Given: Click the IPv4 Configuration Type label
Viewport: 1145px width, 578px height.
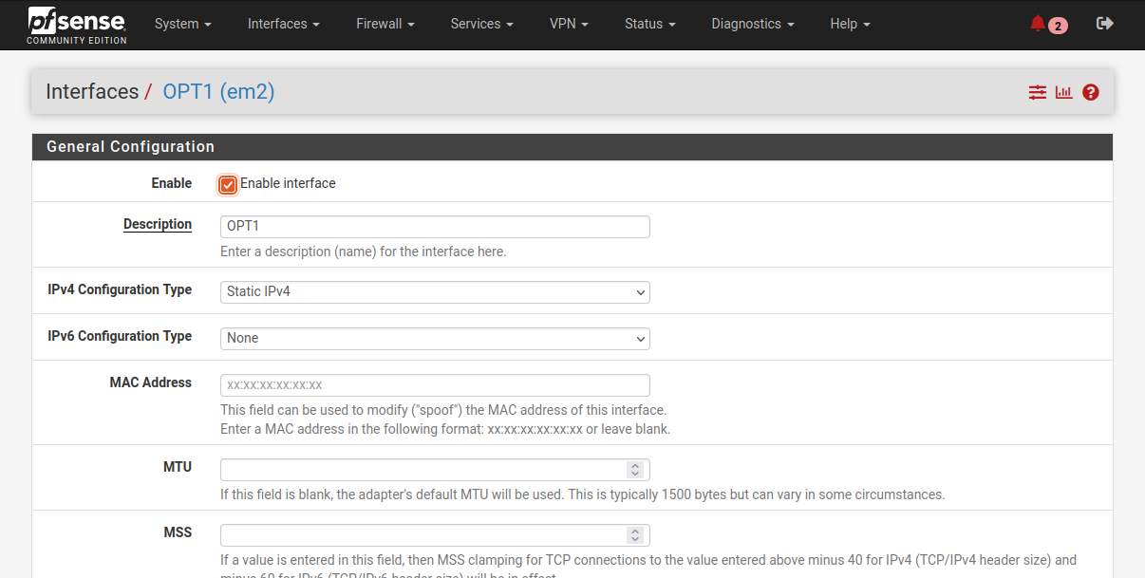Looking at the screenshot, I should 120,290.
